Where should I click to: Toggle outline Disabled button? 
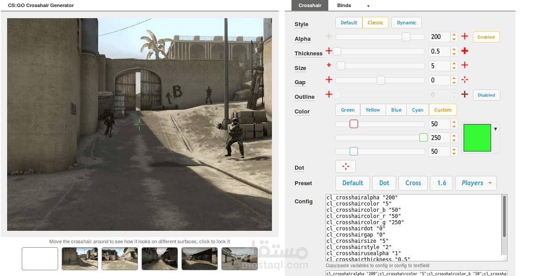486,95
